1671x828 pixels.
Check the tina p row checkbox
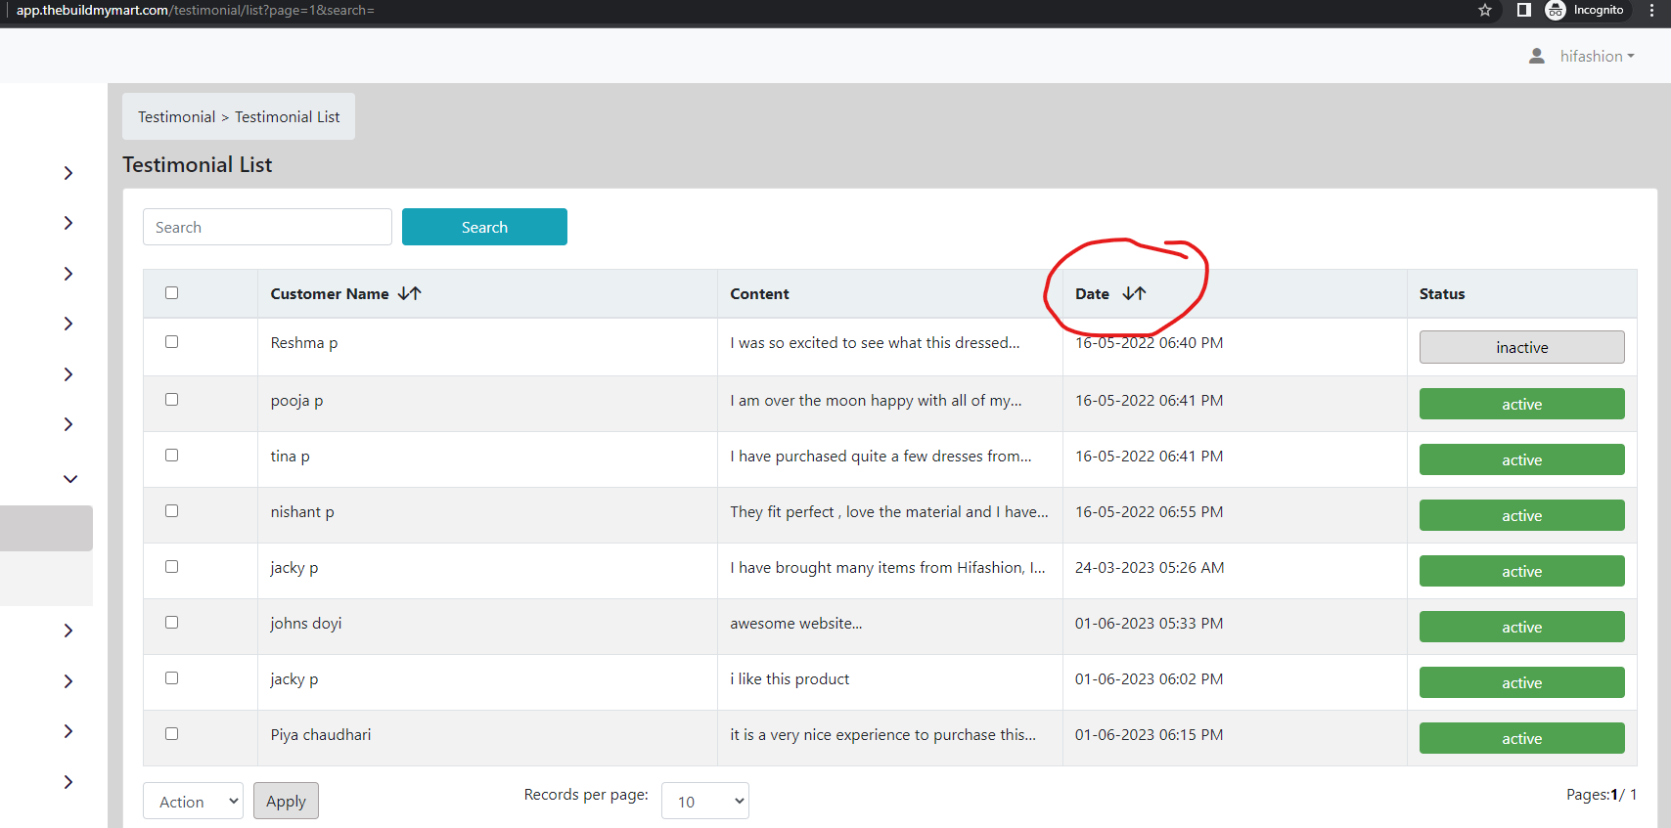click(172, 455)
